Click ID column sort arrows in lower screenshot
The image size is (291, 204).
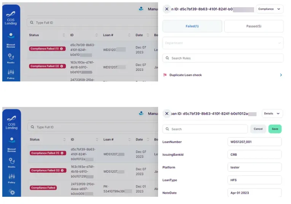(97, 139)
